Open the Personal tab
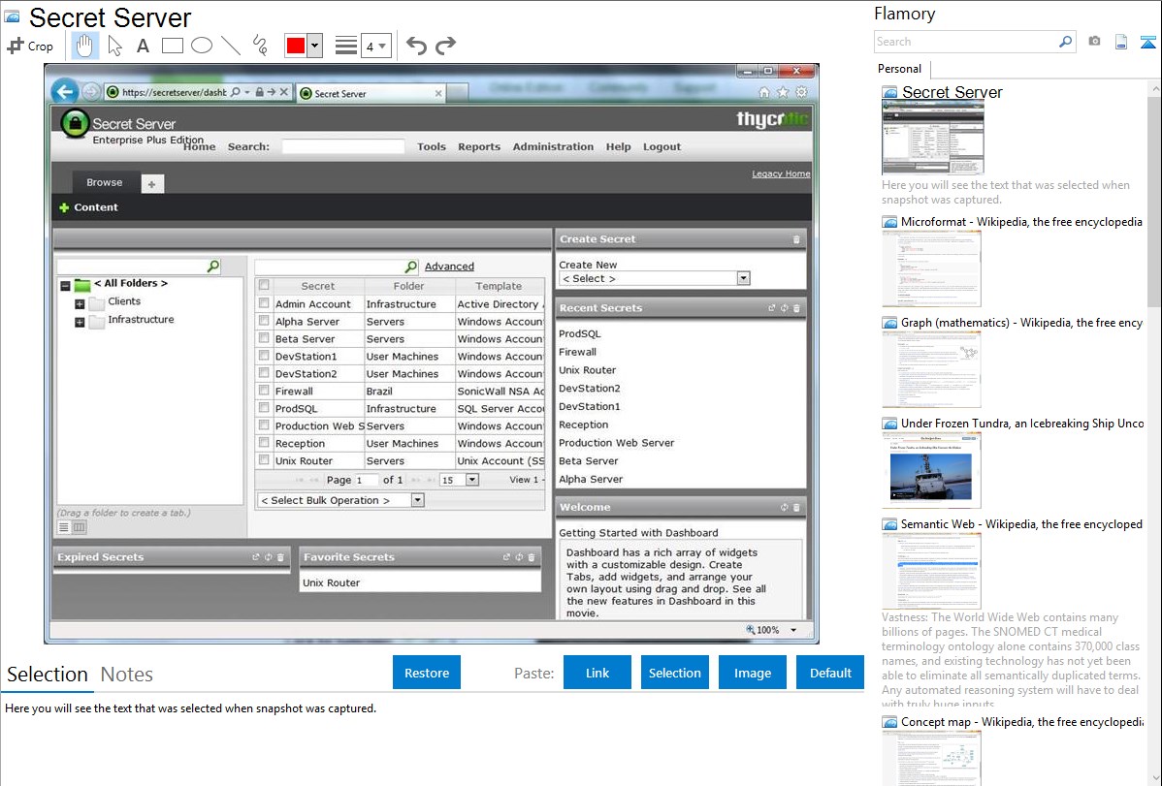1162x786 pixels. pos(899,69)
